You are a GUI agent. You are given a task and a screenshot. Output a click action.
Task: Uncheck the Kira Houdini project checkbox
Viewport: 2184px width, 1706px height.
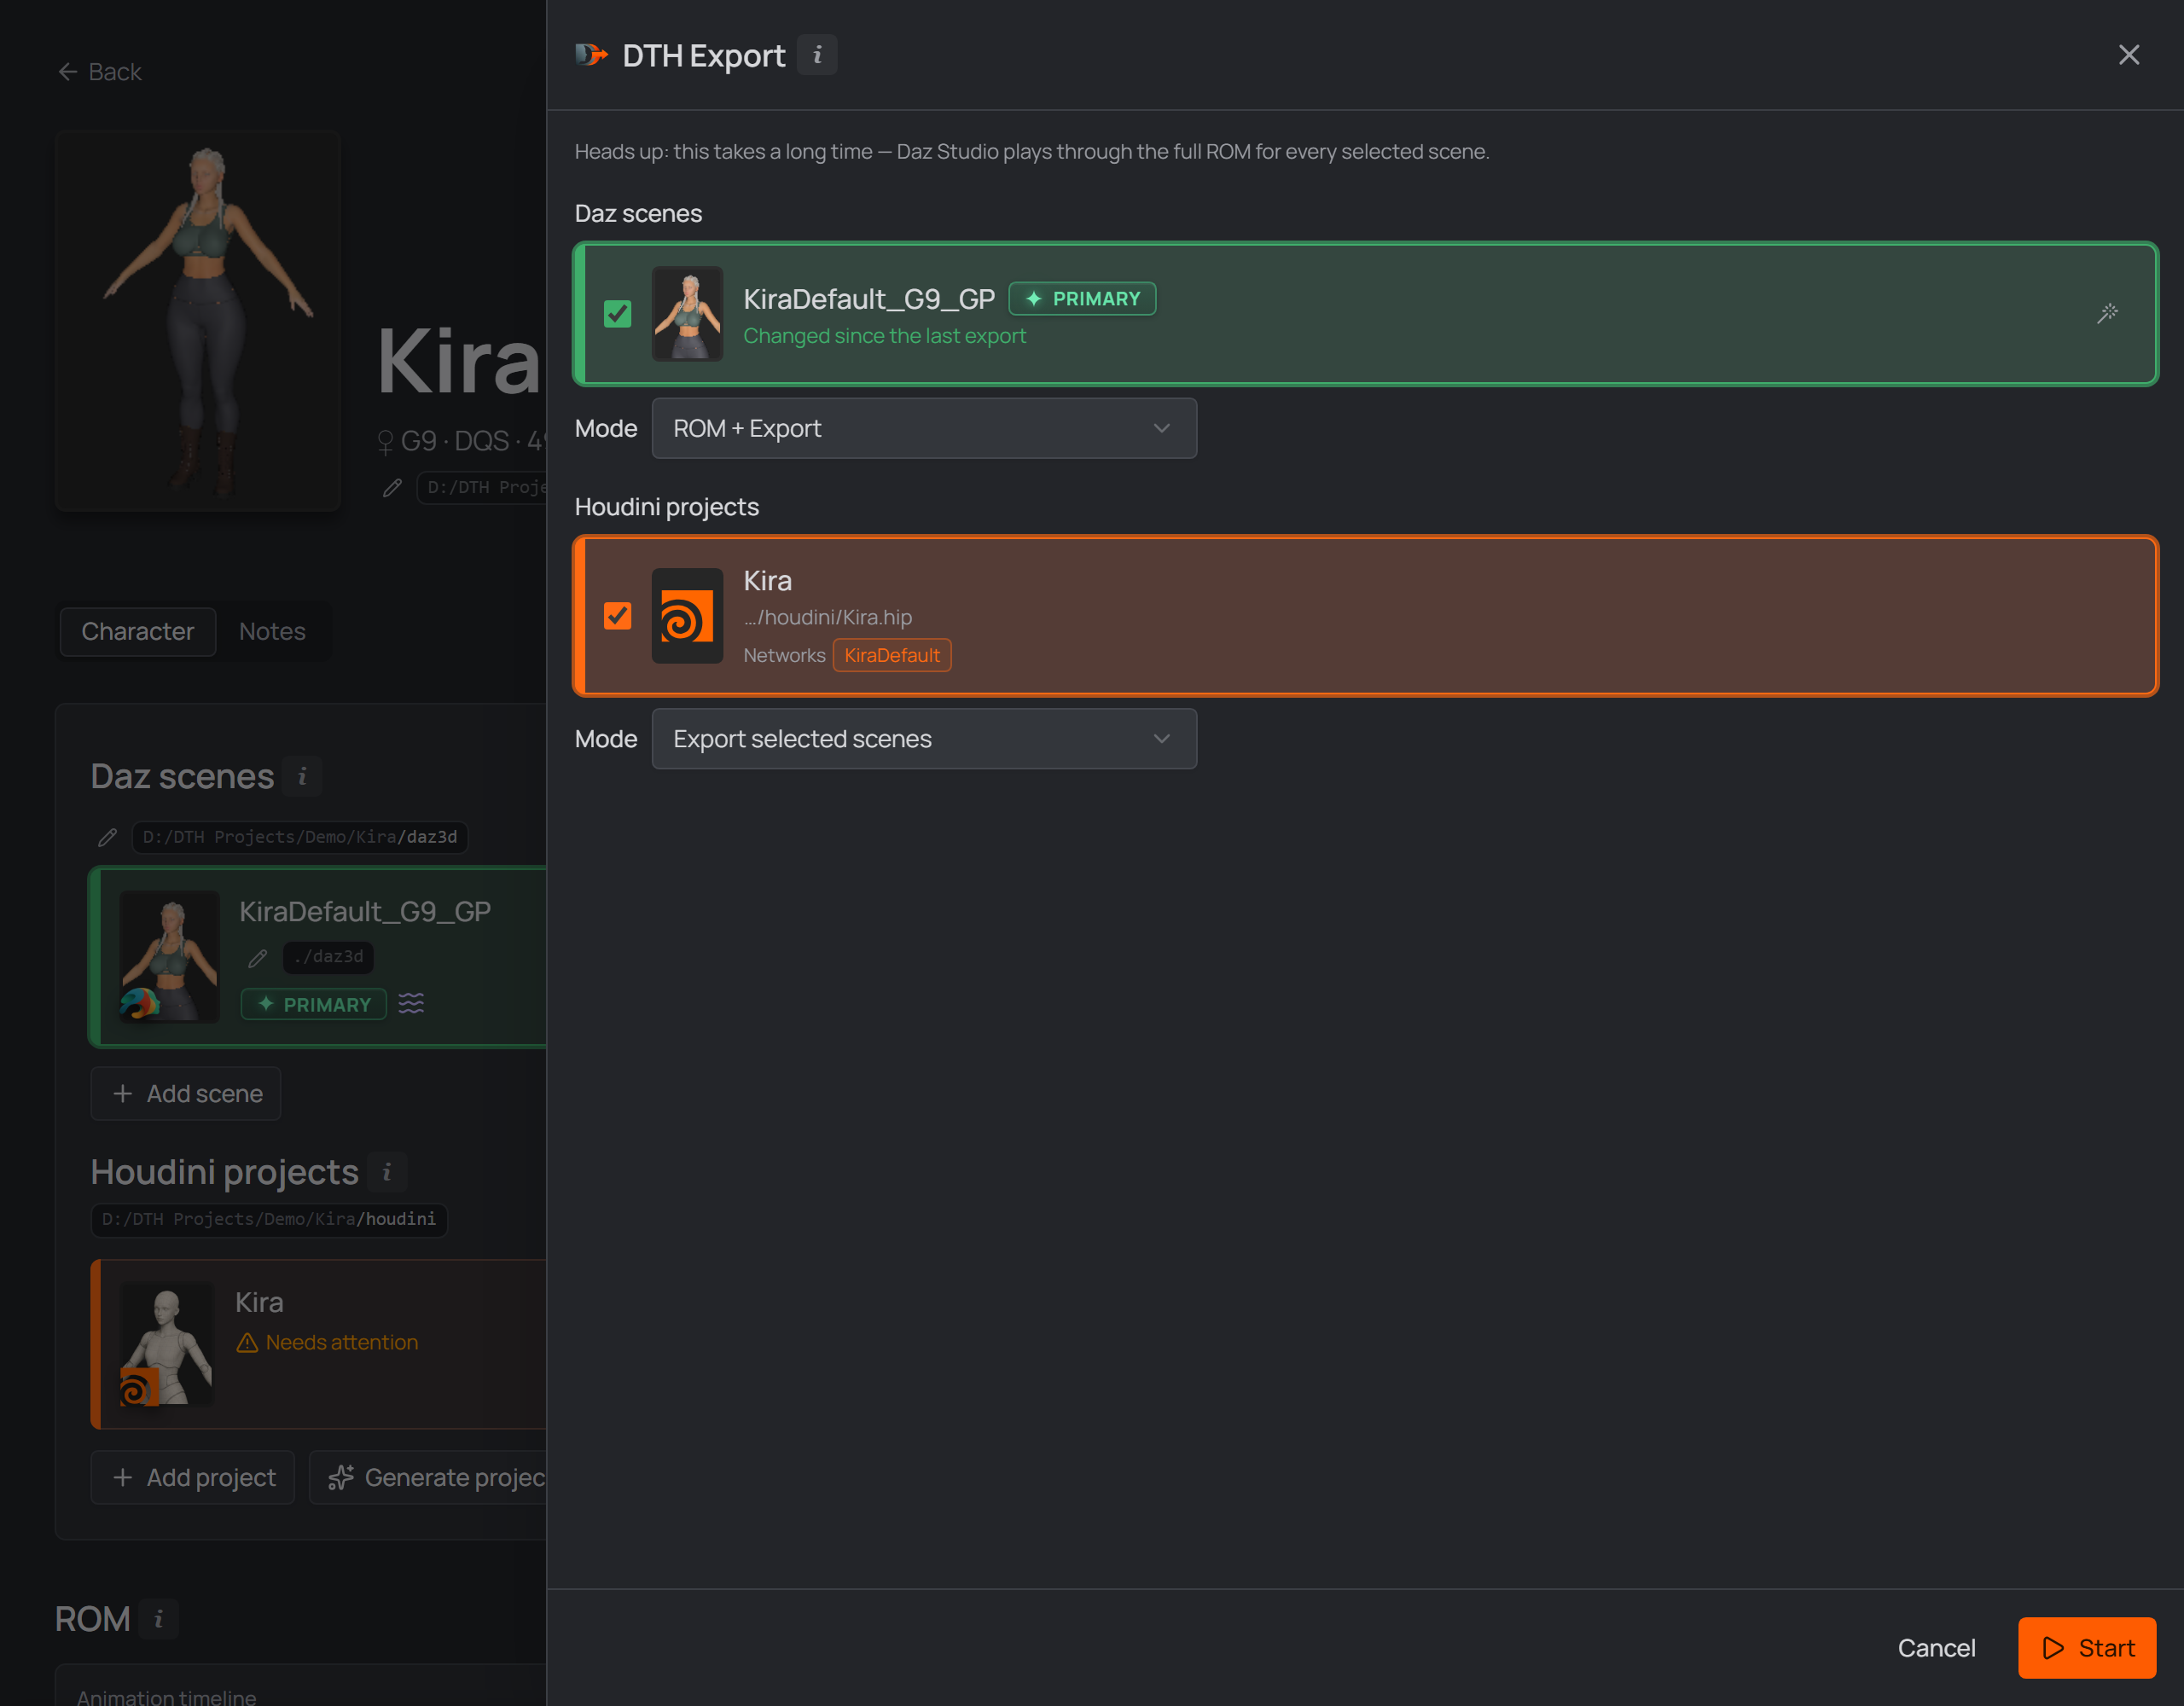(618, 616)
